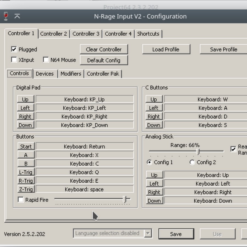The height and width of the screenshot is (247, 247).
Task: Assign Analog Stick Down mapping
Action: [x=155, y=201]
